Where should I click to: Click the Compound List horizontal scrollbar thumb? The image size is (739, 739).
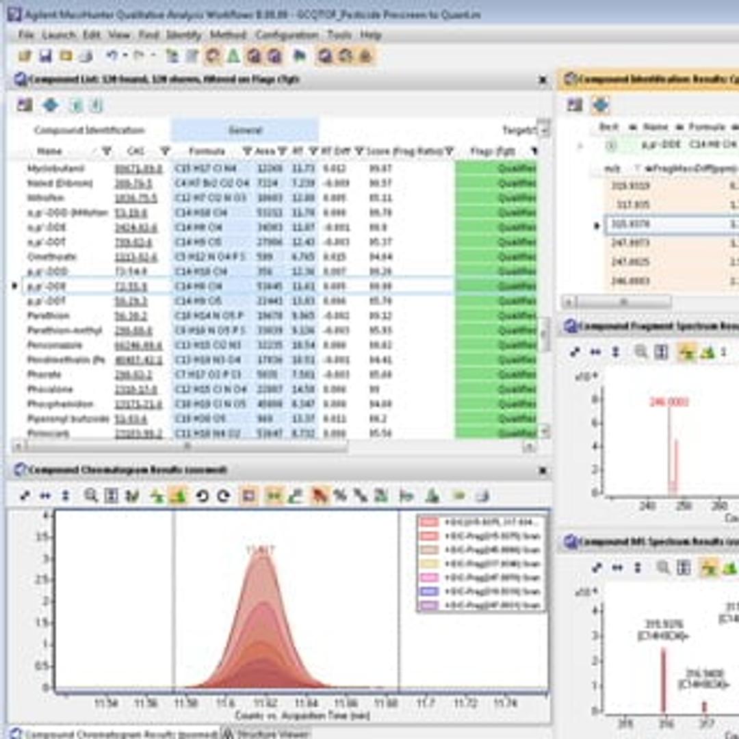pyautogui.click(x=187, y=446)
